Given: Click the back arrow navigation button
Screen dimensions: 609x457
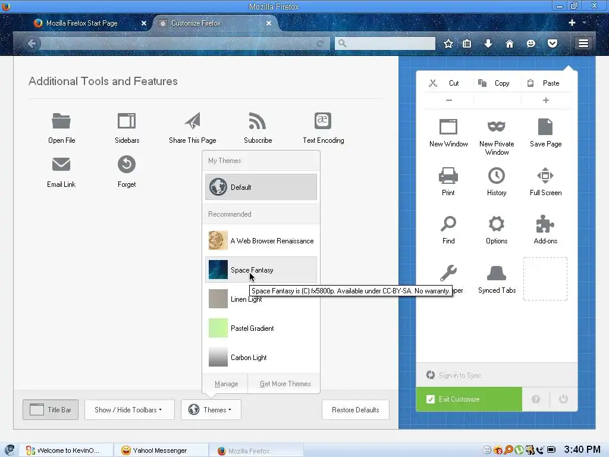Looking at the screenshot, I should pyautogui.click(x=32, y=43).
